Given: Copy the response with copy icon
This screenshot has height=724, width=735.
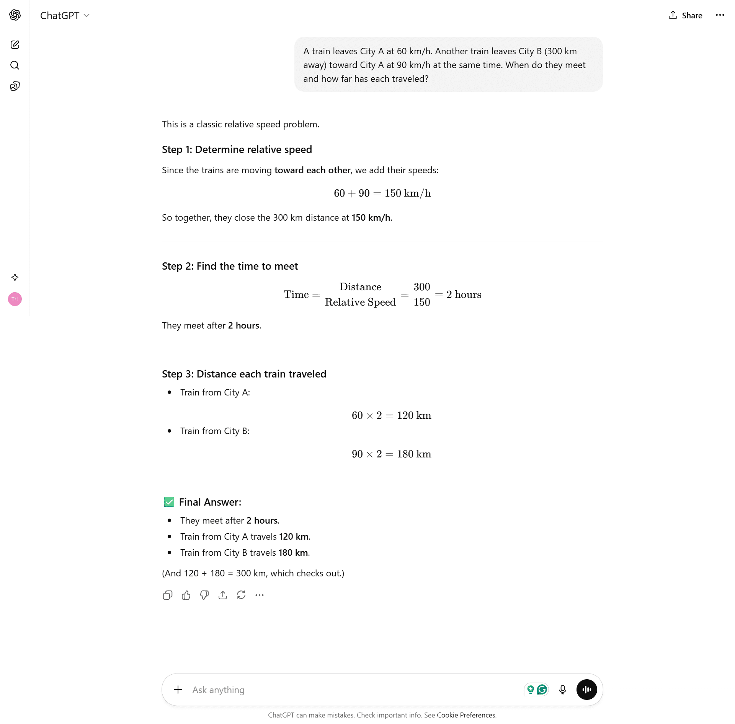Looking at the screenshot, I should click(x=167, y=595).
